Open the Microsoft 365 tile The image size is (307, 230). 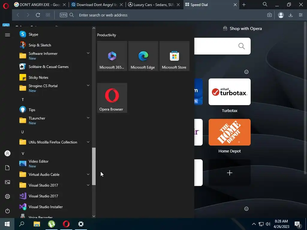pyautogui.click(x=112, y=56)
